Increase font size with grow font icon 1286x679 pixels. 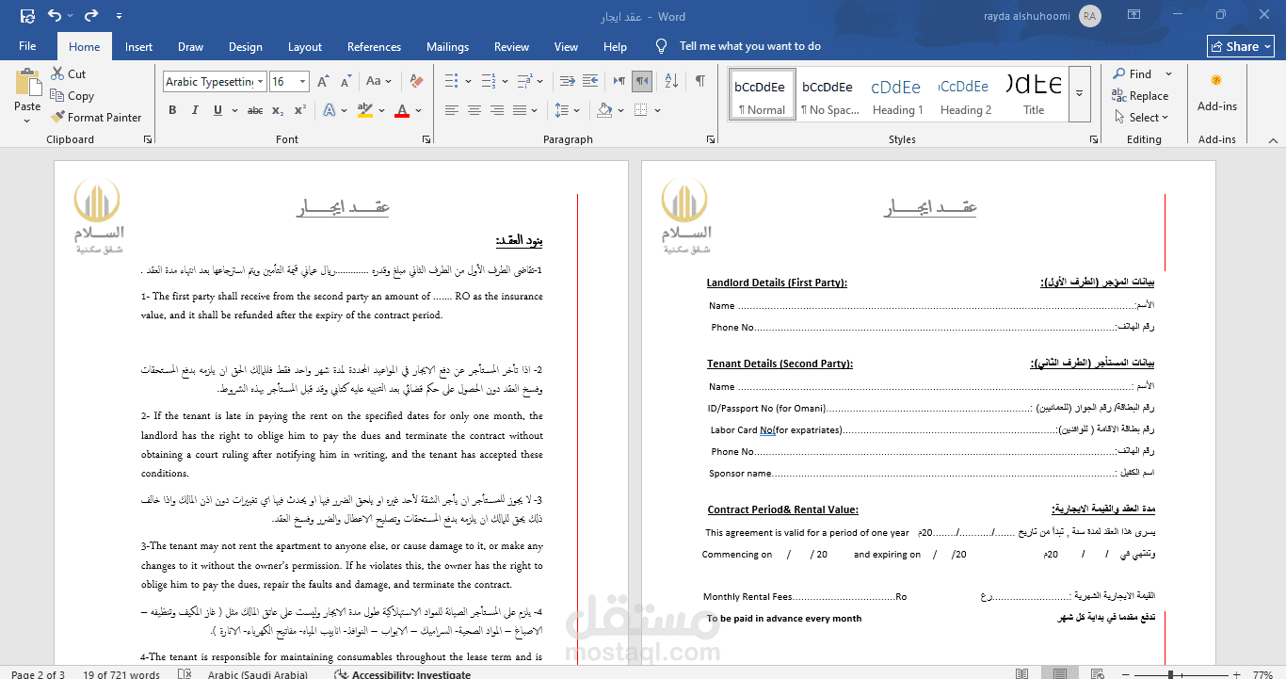coord(322,82)
